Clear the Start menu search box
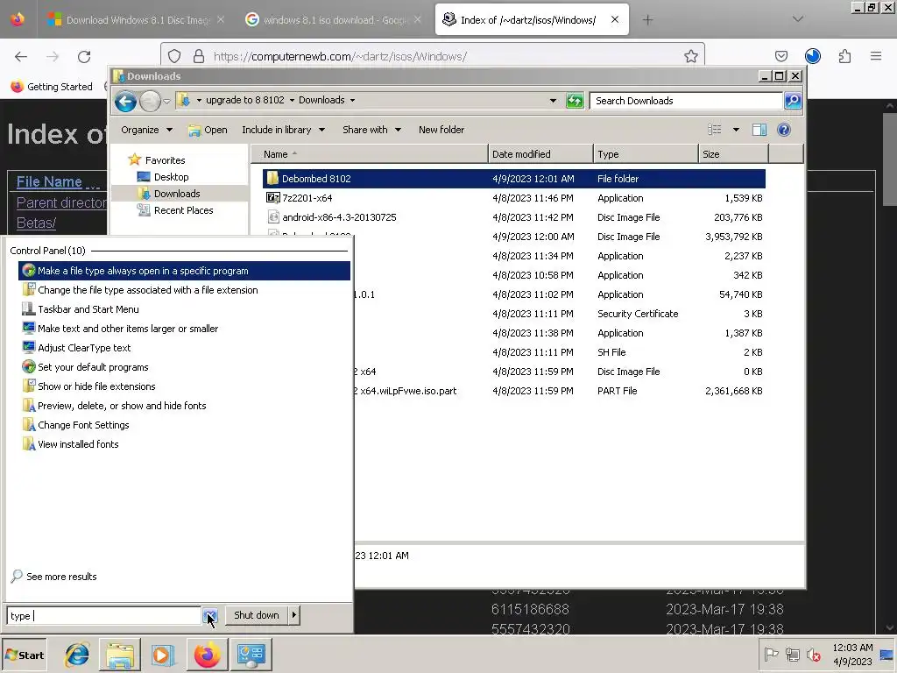897x673 pixels. 210,616
